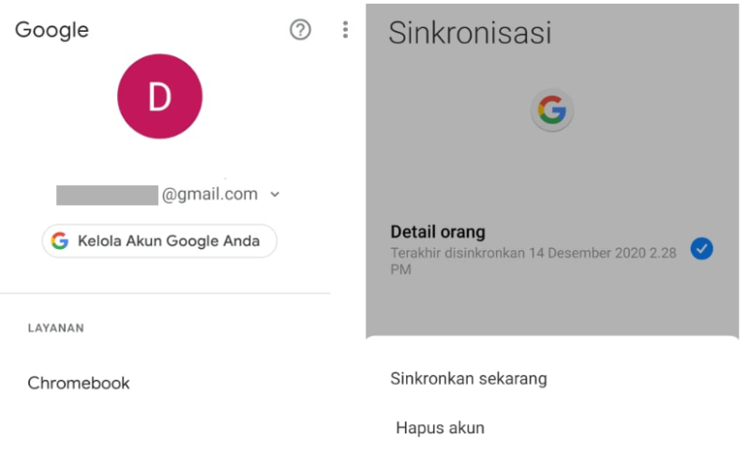Click the Terakhir disinkronkan timestamp text
This screenshot has width=750, height=468.
pos(533,261)
